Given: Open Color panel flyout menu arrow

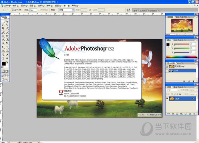Looking at the screenshot, I should coord(197,40).
